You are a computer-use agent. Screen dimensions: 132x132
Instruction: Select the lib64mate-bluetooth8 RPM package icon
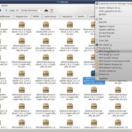(46, 24)
